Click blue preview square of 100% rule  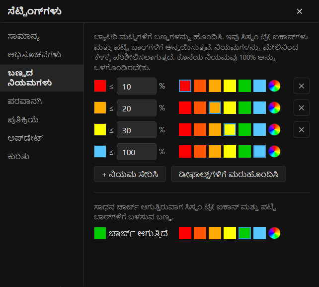(100, 152)
